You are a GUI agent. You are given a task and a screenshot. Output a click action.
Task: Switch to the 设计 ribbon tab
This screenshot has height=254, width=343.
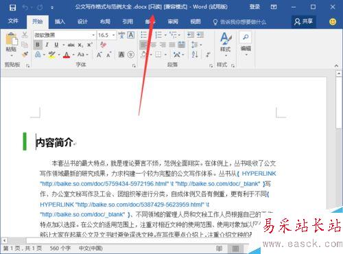82,22
